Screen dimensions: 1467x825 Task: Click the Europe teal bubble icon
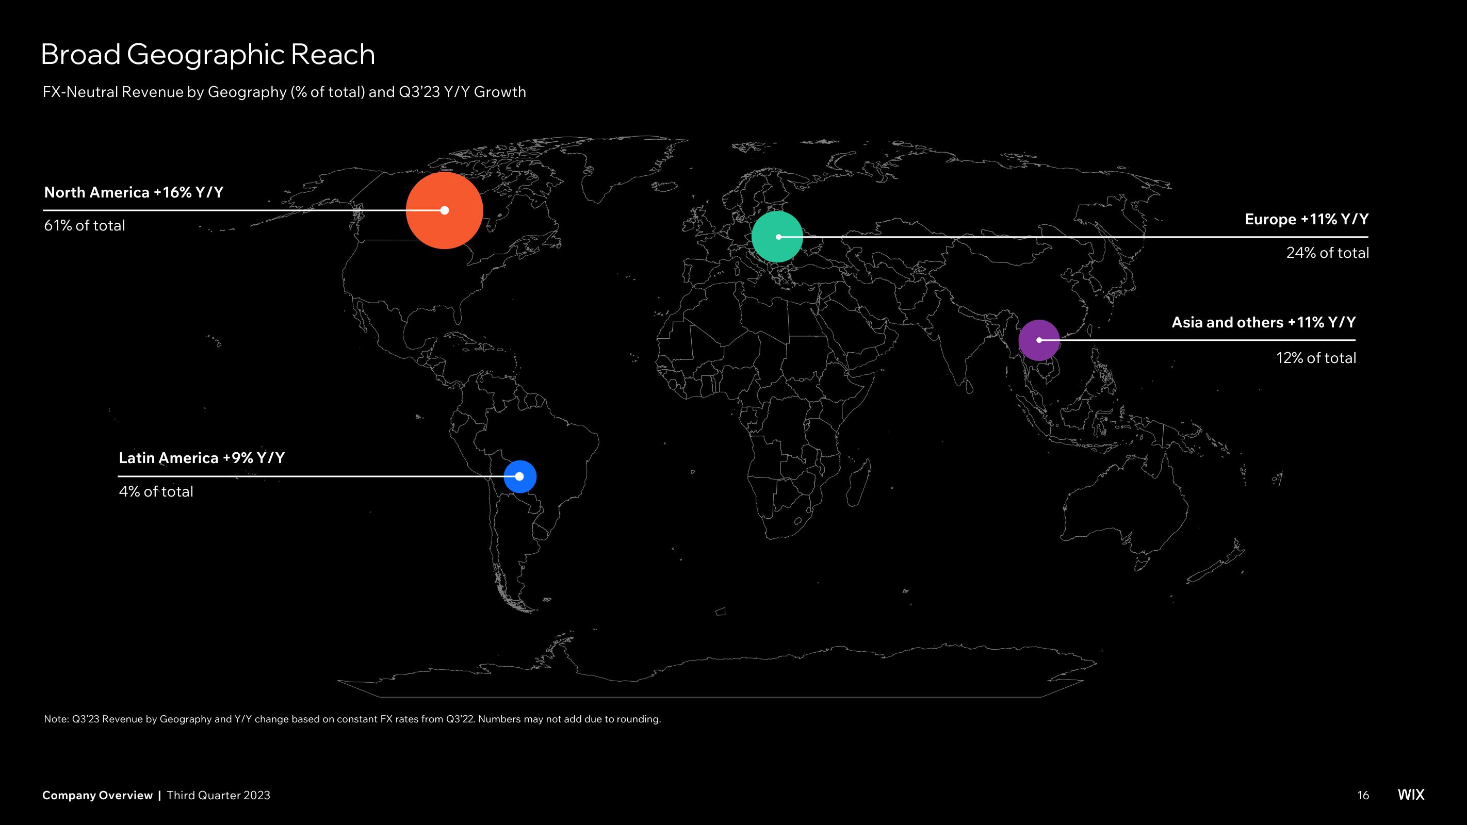[777, 236]
